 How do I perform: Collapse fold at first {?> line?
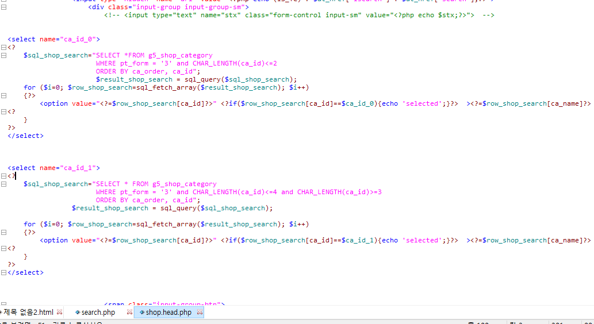click(x=3, y=96)
